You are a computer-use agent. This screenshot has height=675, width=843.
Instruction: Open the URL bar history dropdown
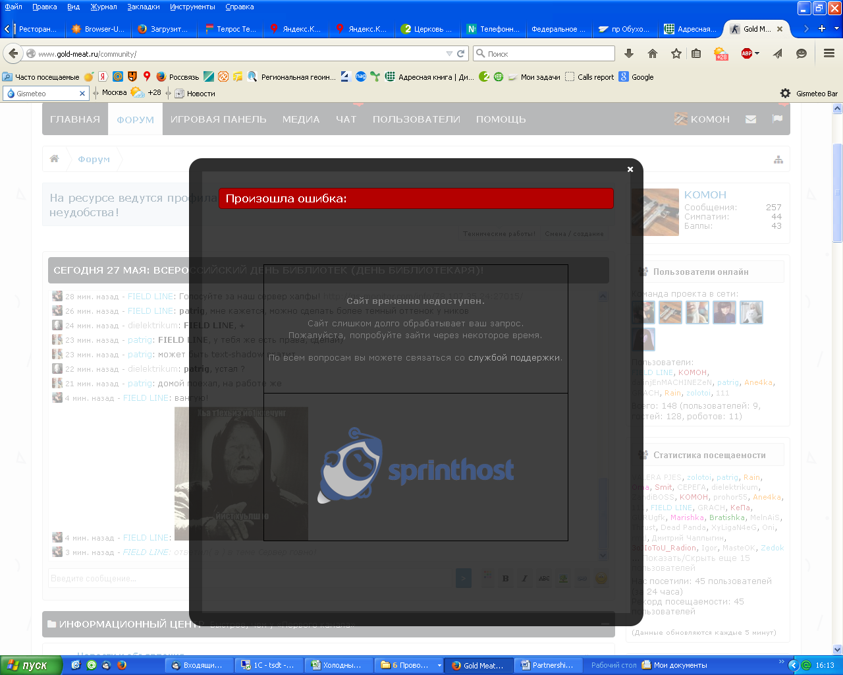(x=449, y=54)
